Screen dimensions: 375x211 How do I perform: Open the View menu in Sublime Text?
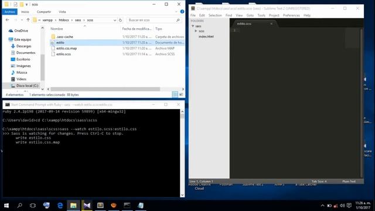(239, 15)
